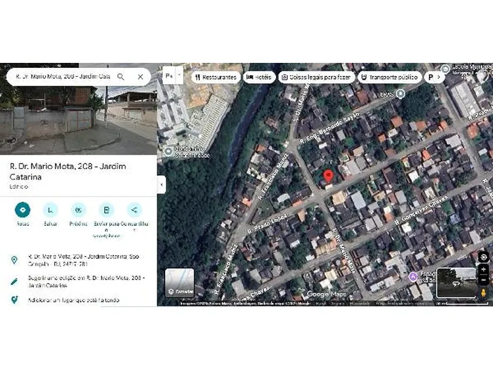Click the Próximo nearby icon
Screen dimensions: 493x370
(78, 210)
